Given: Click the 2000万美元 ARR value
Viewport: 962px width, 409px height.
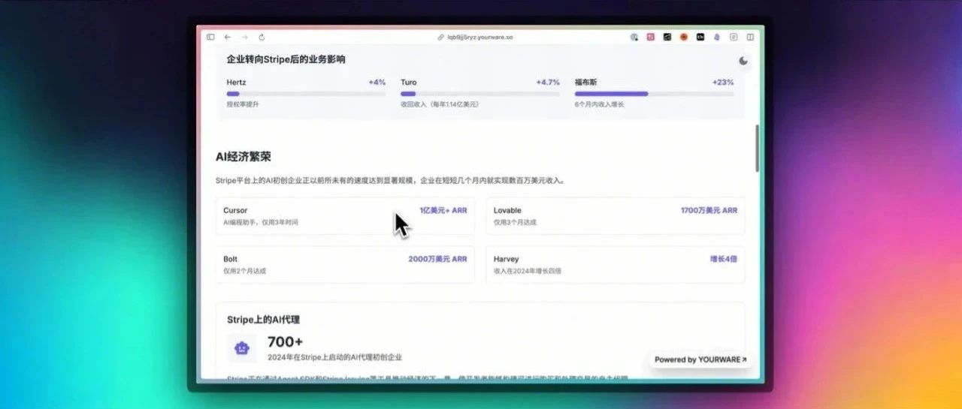Looking at the screenshot, I should click(x=437, y=259).
